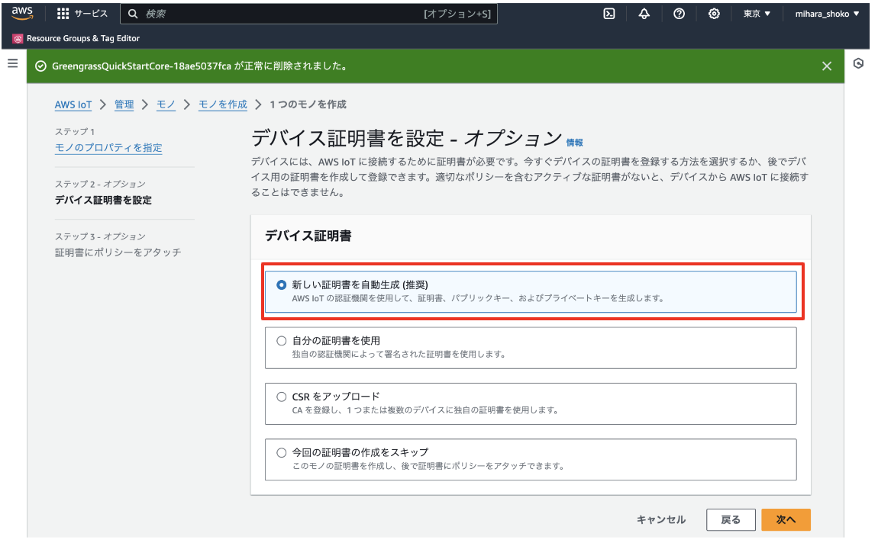Image resolution: width=878 pixels, height=543 pixels.
Task: Open the 東京 region dropdown
Action: point(756,13)
